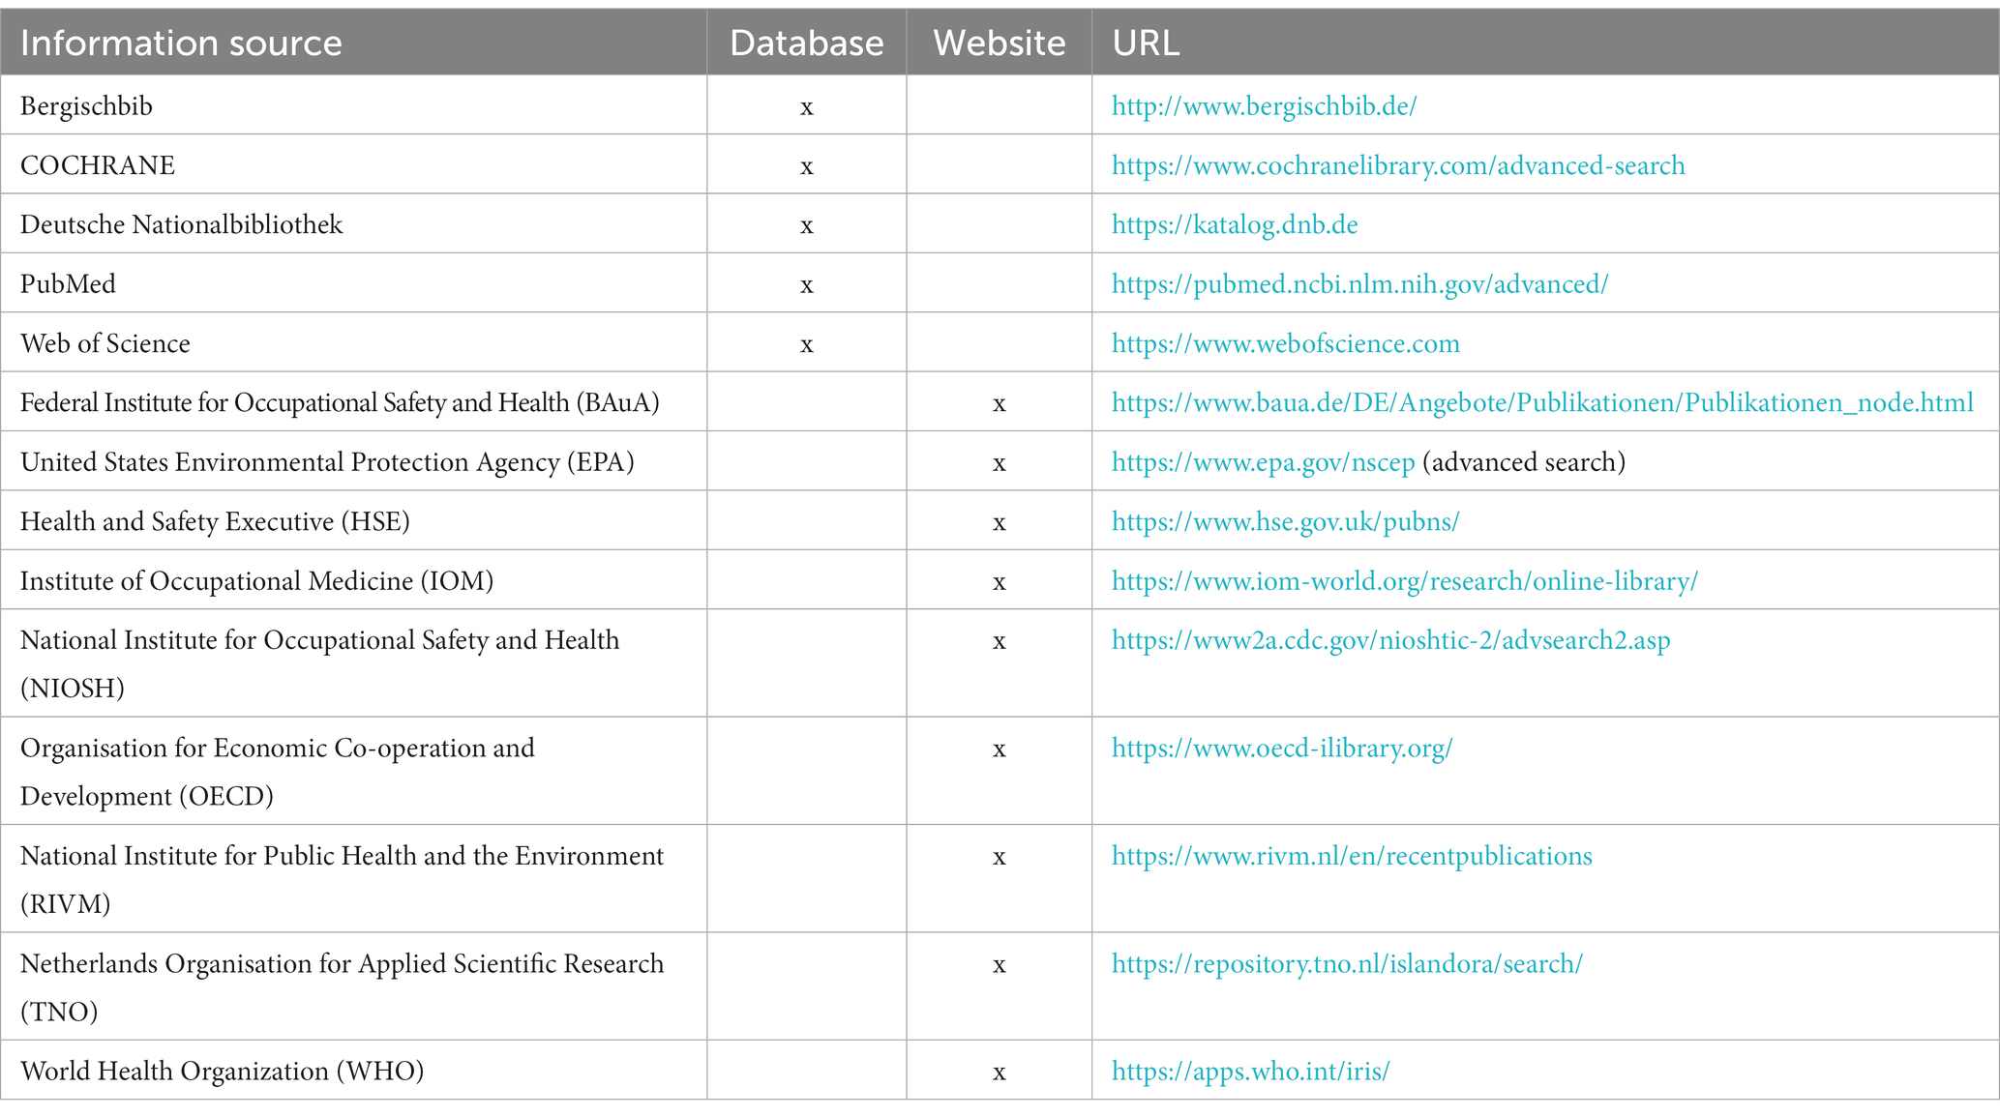Click the Database x mark for Bergischbib
The height and width of the screenshot is (1117, 2000).
pos(806,108)
